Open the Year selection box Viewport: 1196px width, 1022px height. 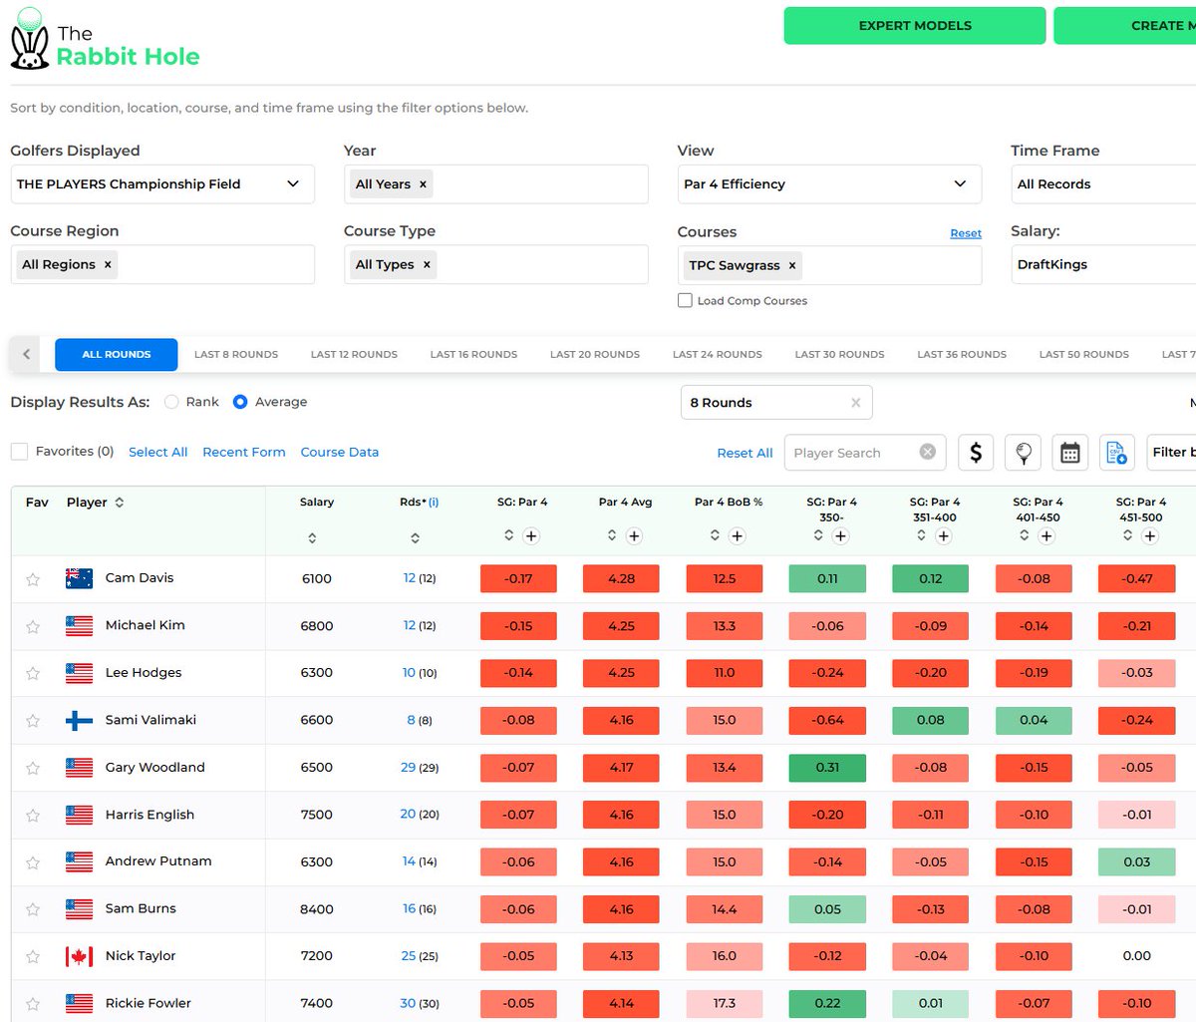[x=496, y=184]
